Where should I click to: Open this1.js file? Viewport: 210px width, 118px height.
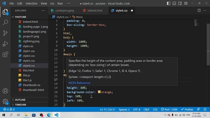[27, 80]
